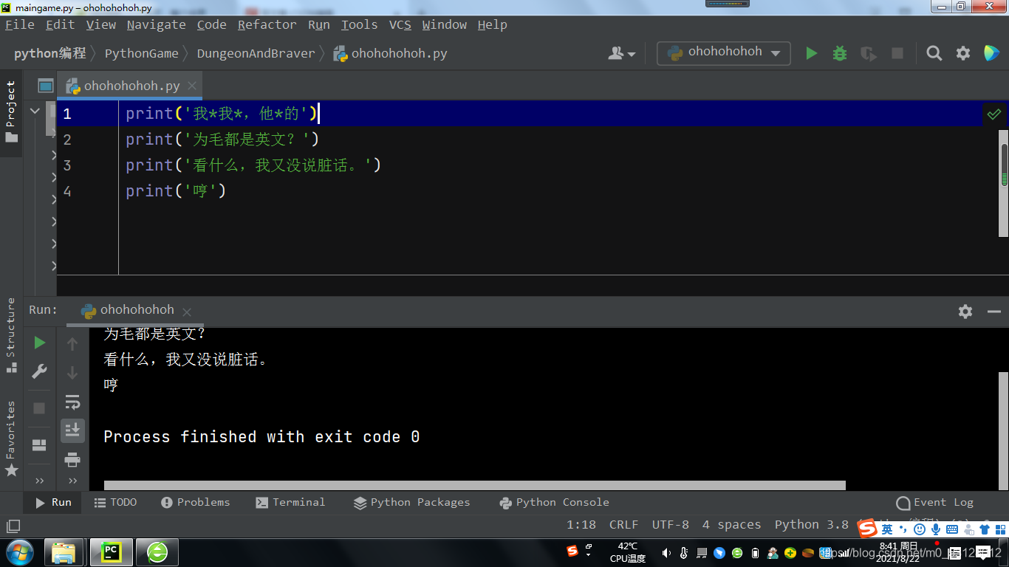Click the tool window quick-access icon in status bar corner
Viewport: 1009px width, 567px height.
tap(13, 526)
